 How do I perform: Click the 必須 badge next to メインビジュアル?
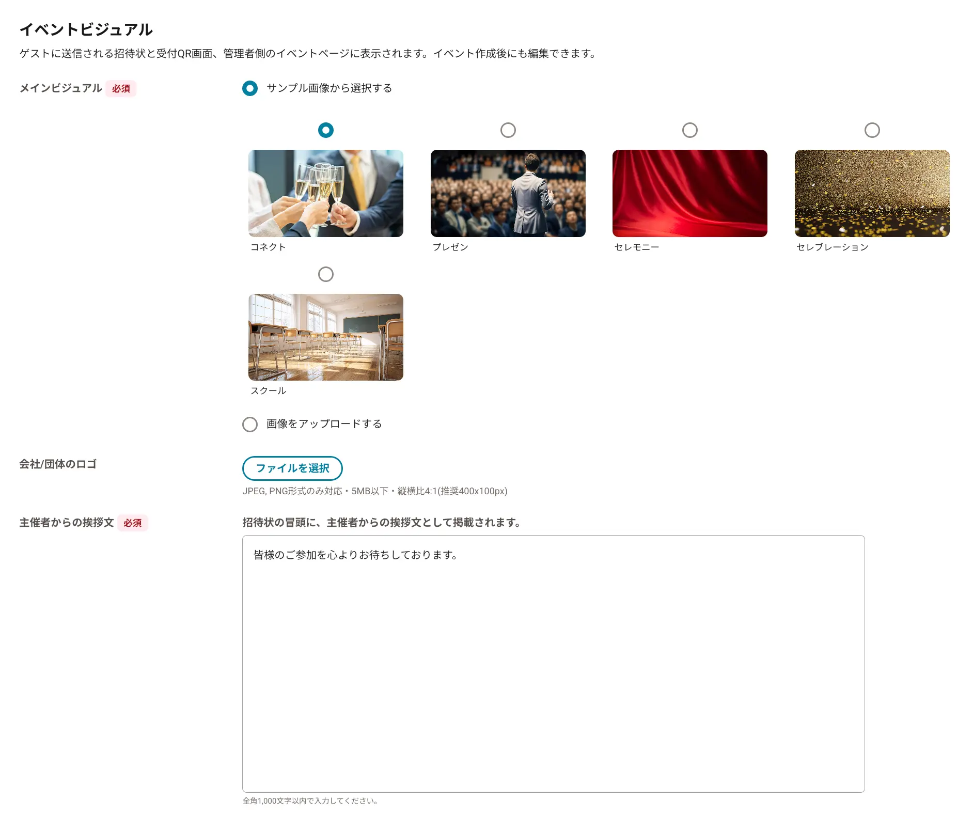pos(121,89)
